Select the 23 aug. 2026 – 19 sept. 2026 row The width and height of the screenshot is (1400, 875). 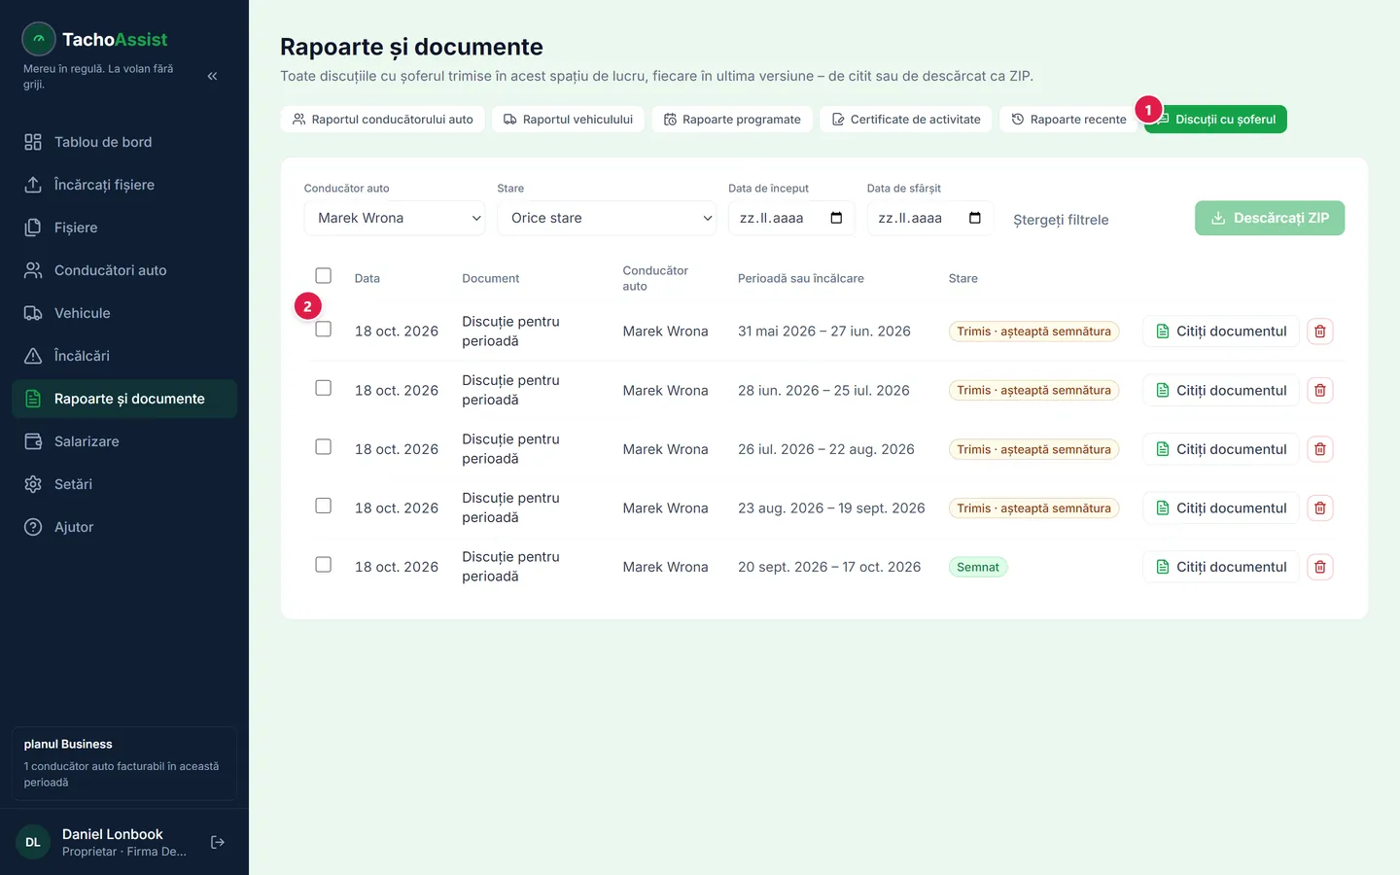[324, 506]
